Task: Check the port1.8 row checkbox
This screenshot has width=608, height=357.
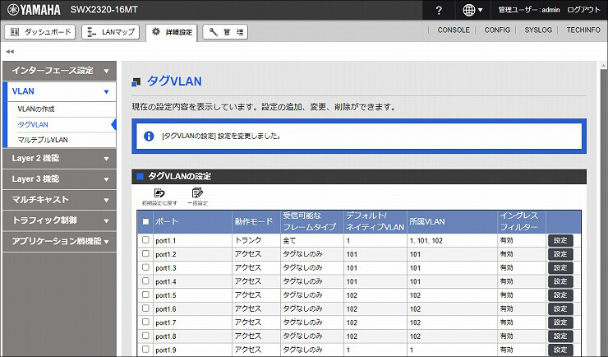Action: 145,336
